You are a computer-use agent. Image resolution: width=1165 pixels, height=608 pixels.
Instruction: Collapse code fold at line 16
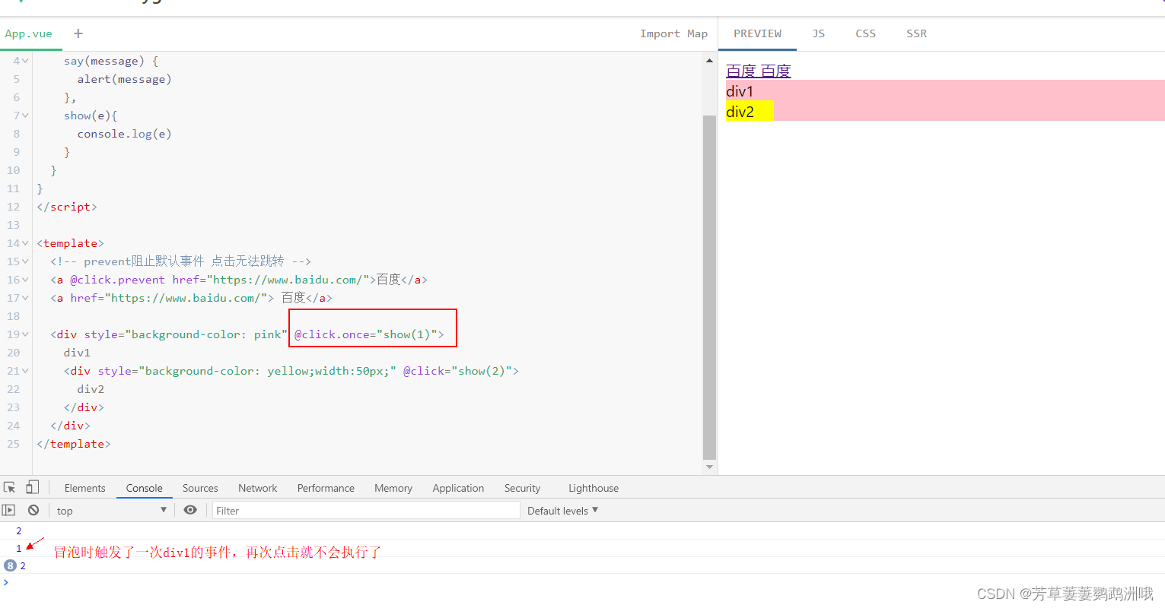click(x=25, y=280)
